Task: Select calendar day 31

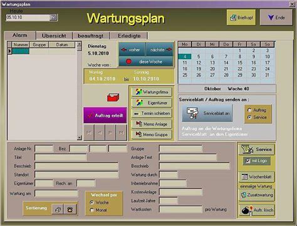Action: click(x=267, y=75)
